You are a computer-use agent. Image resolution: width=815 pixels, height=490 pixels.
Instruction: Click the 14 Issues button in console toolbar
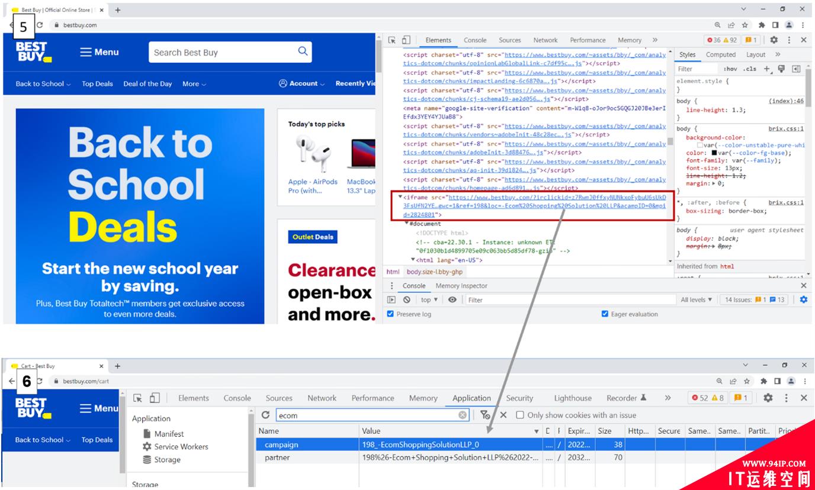pyautogui.click(x=753, y=300)
